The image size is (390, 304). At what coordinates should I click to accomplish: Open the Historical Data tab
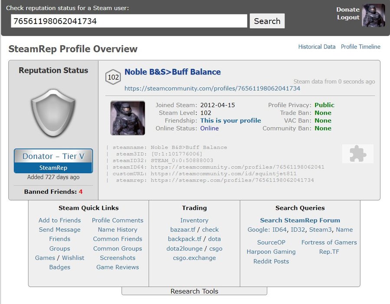click(317, 47)
